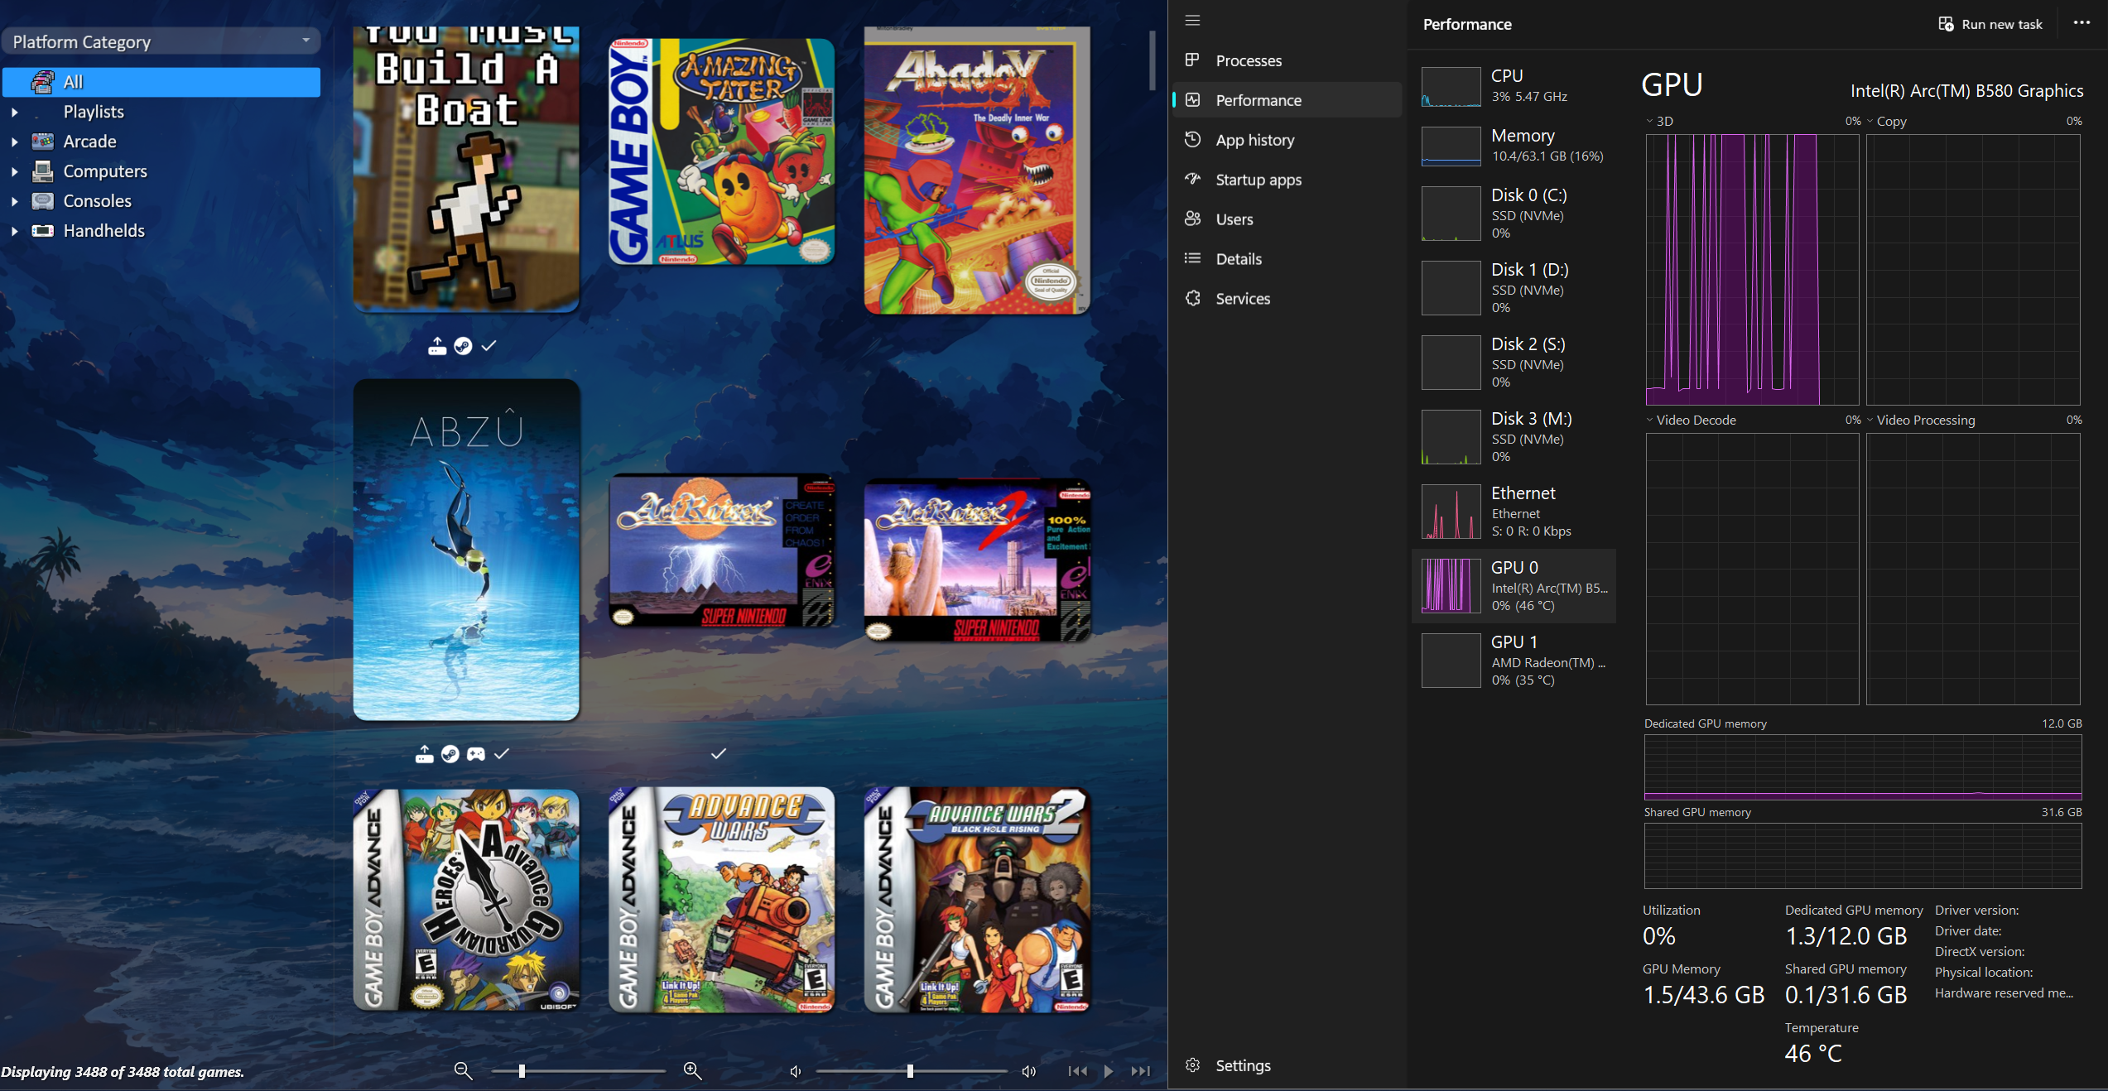The image size is (2108, 1091).
Task: Click the volume low speaker icon
Action: click(x=795, y=1071)
